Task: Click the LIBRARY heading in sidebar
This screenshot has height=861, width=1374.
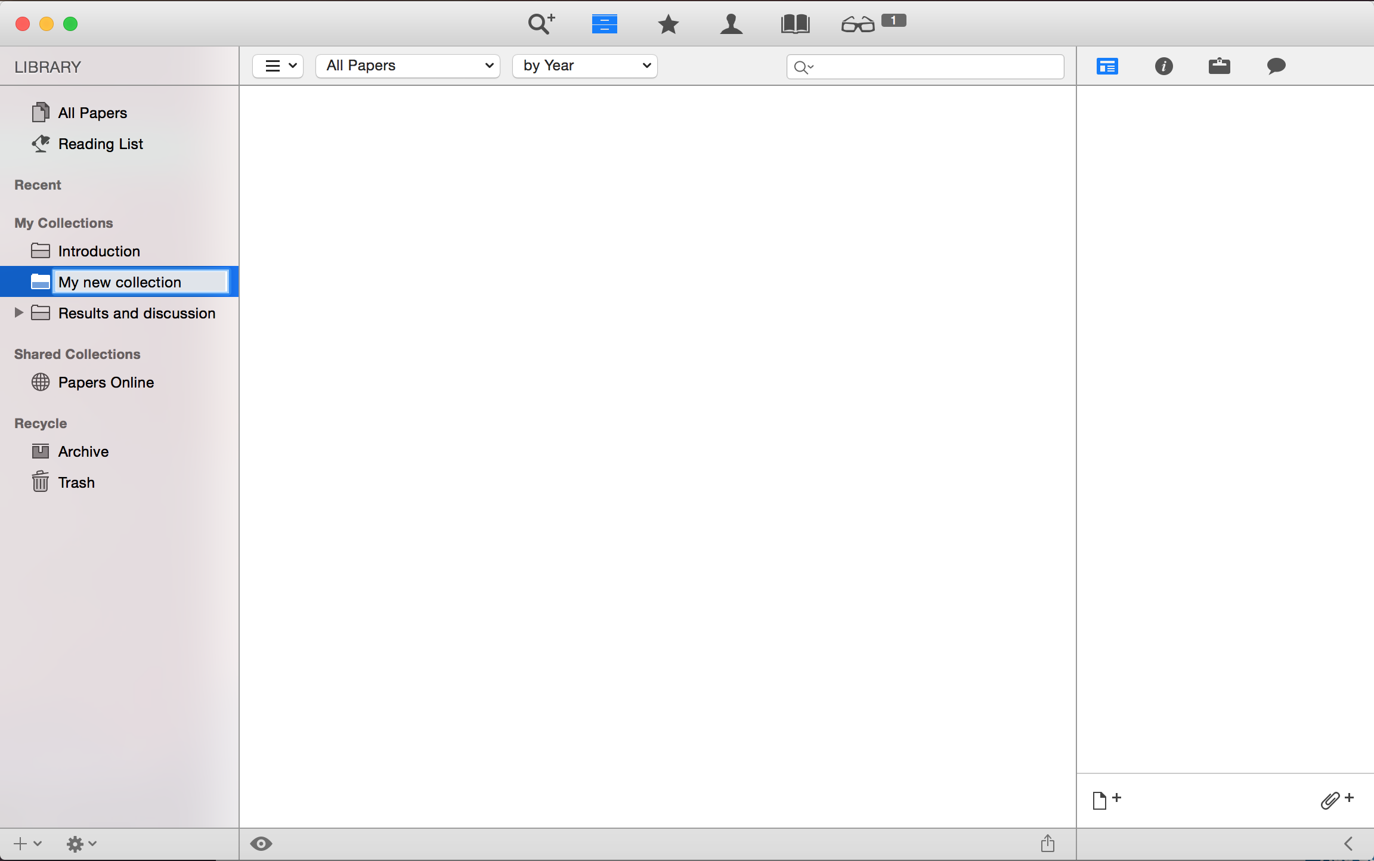Action: point(48,67)
